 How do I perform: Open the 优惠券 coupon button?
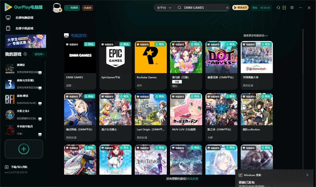tap(88, 8)
